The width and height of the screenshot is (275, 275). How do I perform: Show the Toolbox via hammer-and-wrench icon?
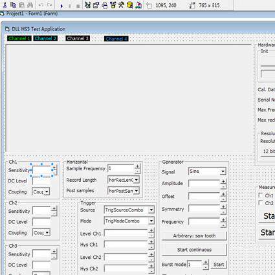[x=121, y=5]
